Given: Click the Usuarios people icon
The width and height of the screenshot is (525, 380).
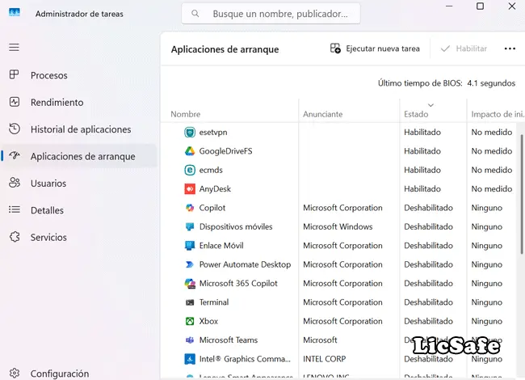Looking at the screenshot, I should click(x=15, y=183).
